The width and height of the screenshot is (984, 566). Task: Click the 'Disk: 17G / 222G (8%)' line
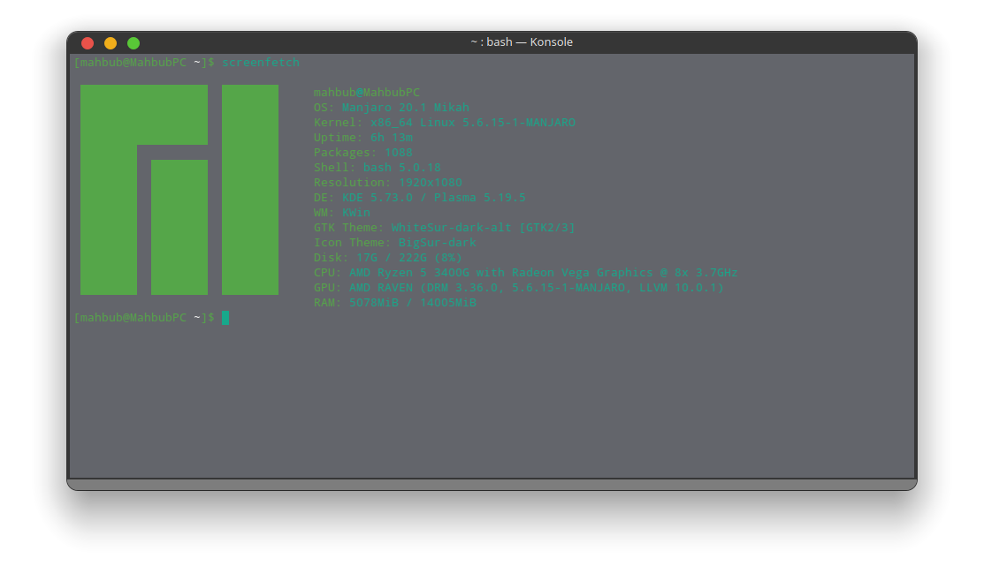click(x=388, y=258)
